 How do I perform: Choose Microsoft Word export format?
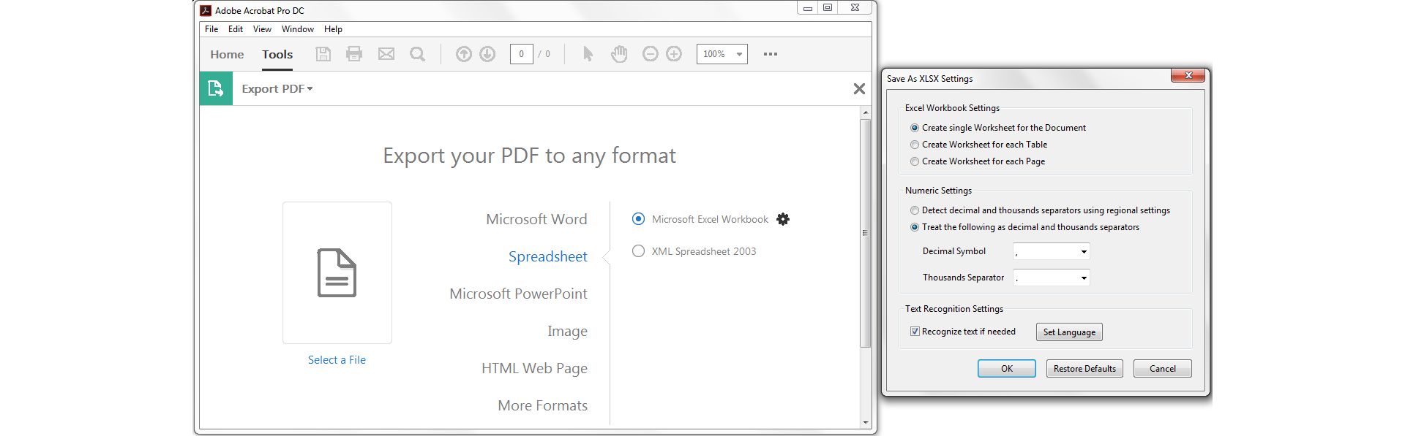pos(536,219)
